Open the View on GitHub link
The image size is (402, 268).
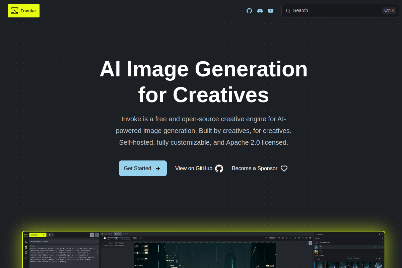[x=199, y=168]
